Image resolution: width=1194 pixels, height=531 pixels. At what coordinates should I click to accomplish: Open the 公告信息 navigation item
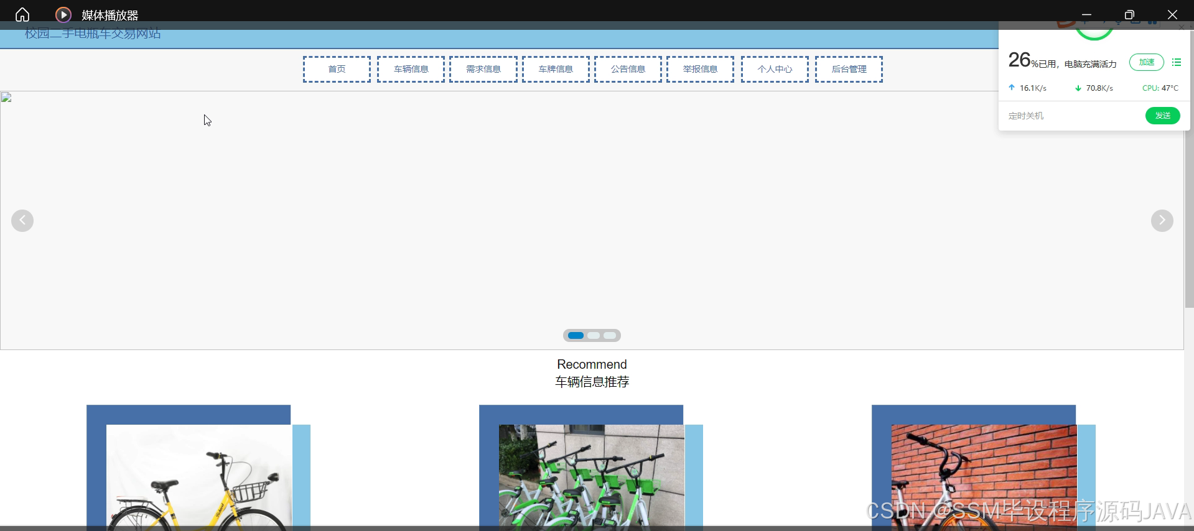click(628, 69)
